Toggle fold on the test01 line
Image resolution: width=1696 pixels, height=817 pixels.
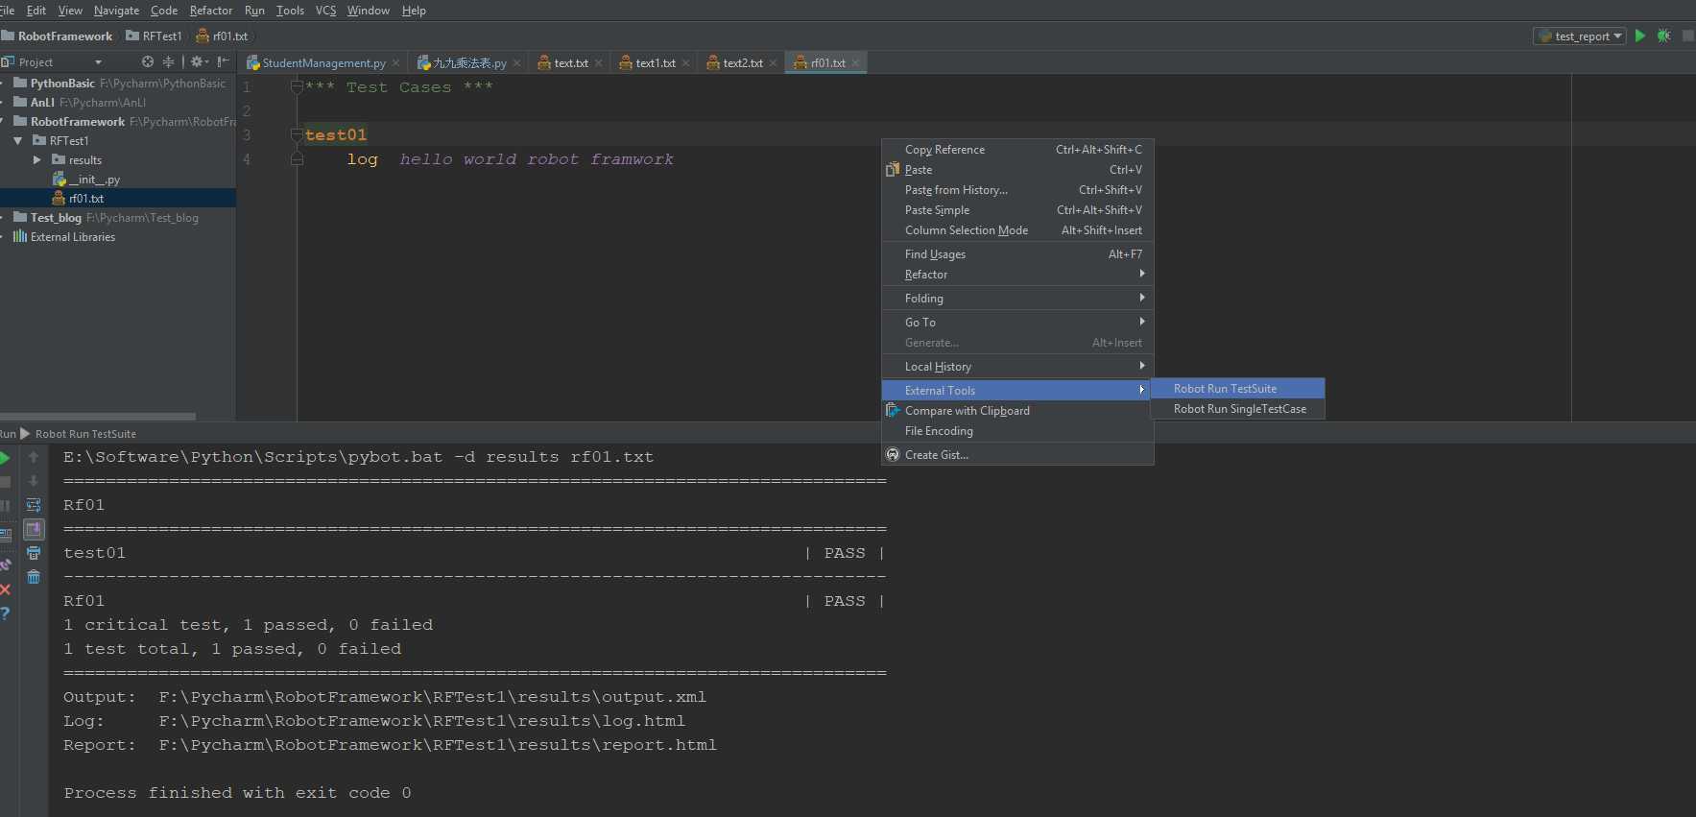pos(297,135)
